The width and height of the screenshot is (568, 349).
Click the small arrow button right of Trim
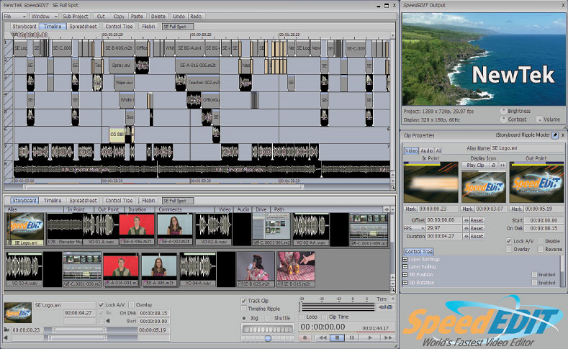[x=392, y=299]
